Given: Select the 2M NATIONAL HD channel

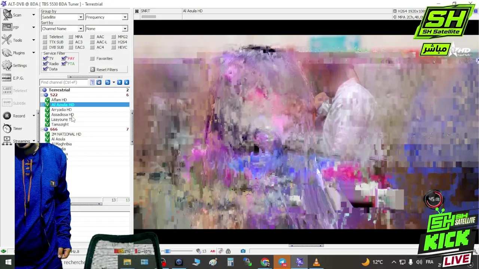Looking at the screenshot, I should click(66, 134).
